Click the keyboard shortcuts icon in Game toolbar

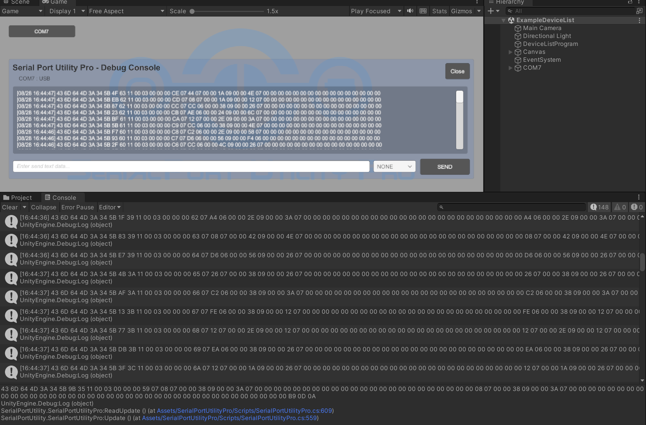(423, 11)
